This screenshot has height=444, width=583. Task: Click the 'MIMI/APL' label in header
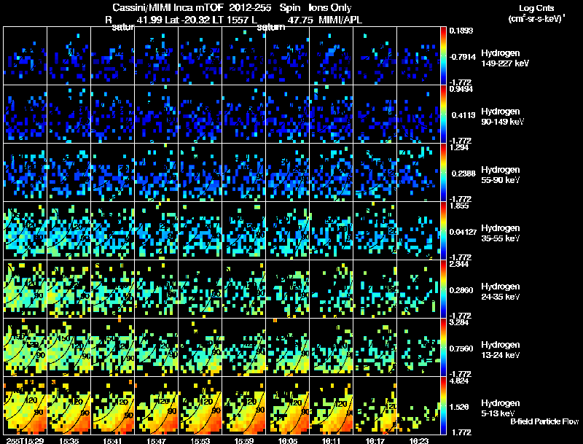click(340, 20)
